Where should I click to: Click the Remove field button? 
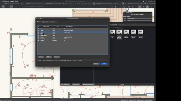click(x=57, y=57)
